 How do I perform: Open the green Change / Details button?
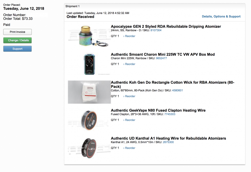[x=17, y=40]
